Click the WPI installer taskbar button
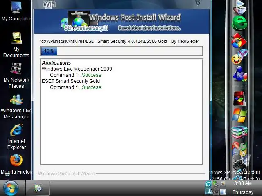This screenshot has height=196, width=262. 38,188
